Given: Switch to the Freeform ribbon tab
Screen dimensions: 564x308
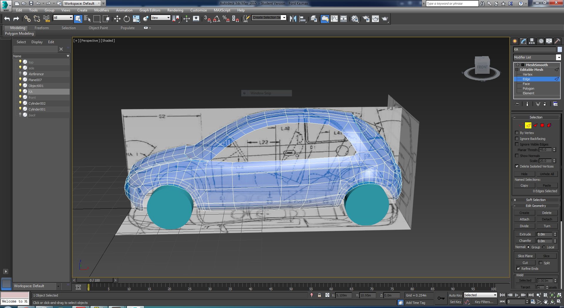Looking at the screenshot, I should [42, 28].
